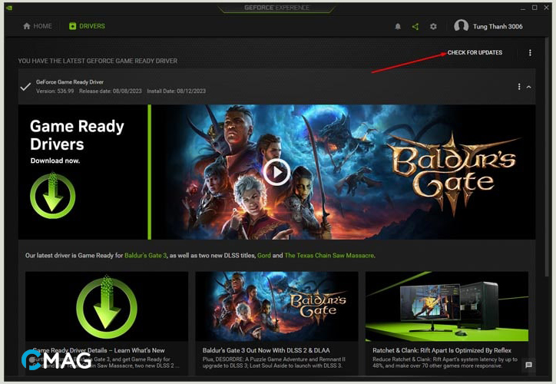Open Game Ready Driver Details thumbnail card
The image size is (556, 384).
click(x=107, y=306)
